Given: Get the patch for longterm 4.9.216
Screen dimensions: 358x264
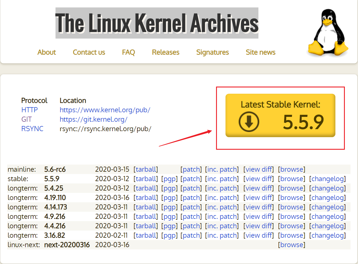Looking at the screenshot, I should coord(191,217).
